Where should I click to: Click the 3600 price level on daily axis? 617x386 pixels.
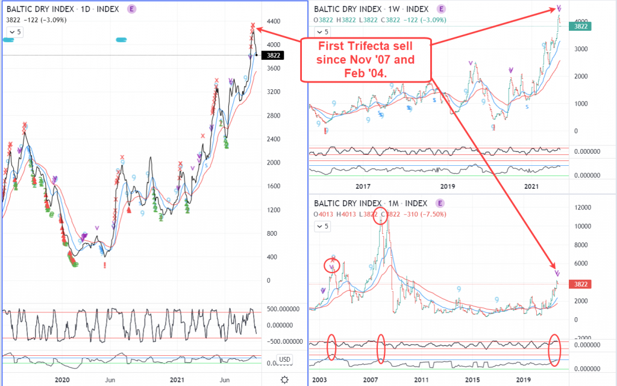274,68
